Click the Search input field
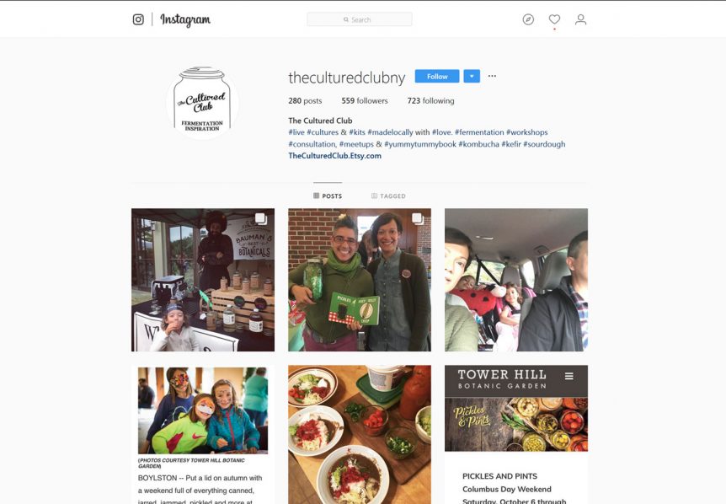This screenshot has width=726, height=504. 360,19
